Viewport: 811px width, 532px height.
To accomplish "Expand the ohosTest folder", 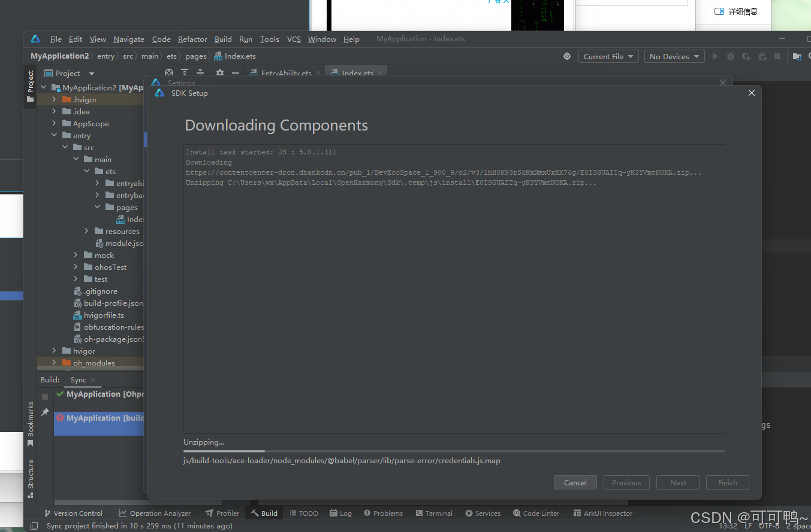I will click(76, 267).
